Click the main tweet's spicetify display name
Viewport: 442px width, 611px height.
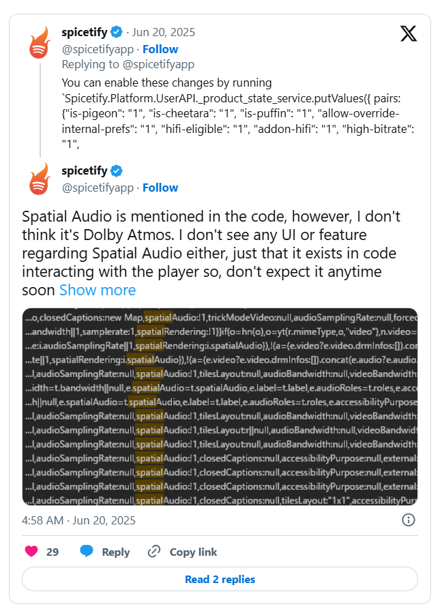(x=85, y=170)
